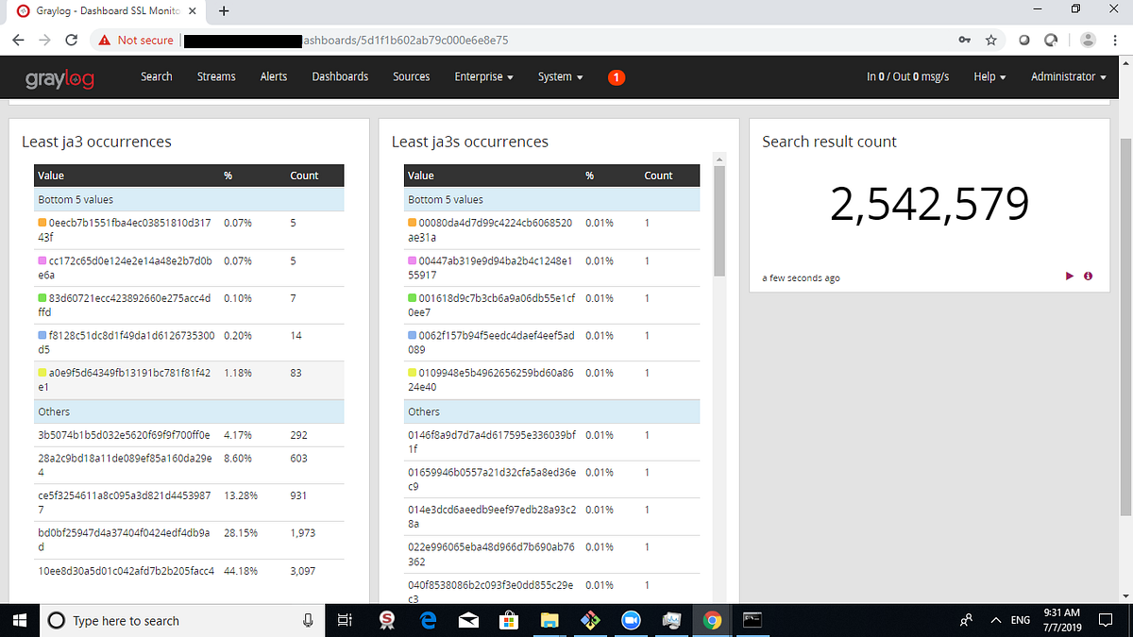1133x637 pixels.
Task: Click the 2,542,579 search result number
Action: click(x=928, y=203)
